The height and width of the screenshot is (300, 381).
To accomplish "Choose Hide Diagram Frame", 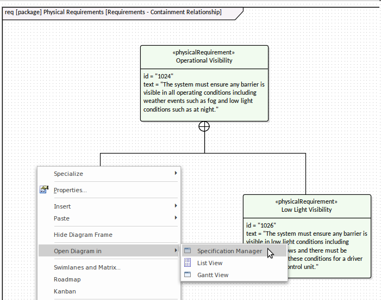I will coord(83,235).
